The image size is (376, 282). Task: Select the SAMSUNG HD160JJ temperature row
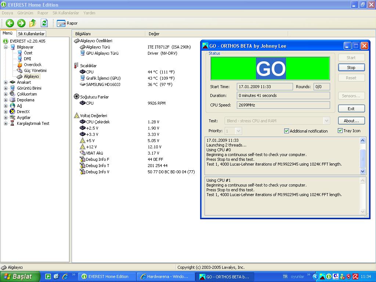[126, 84]
